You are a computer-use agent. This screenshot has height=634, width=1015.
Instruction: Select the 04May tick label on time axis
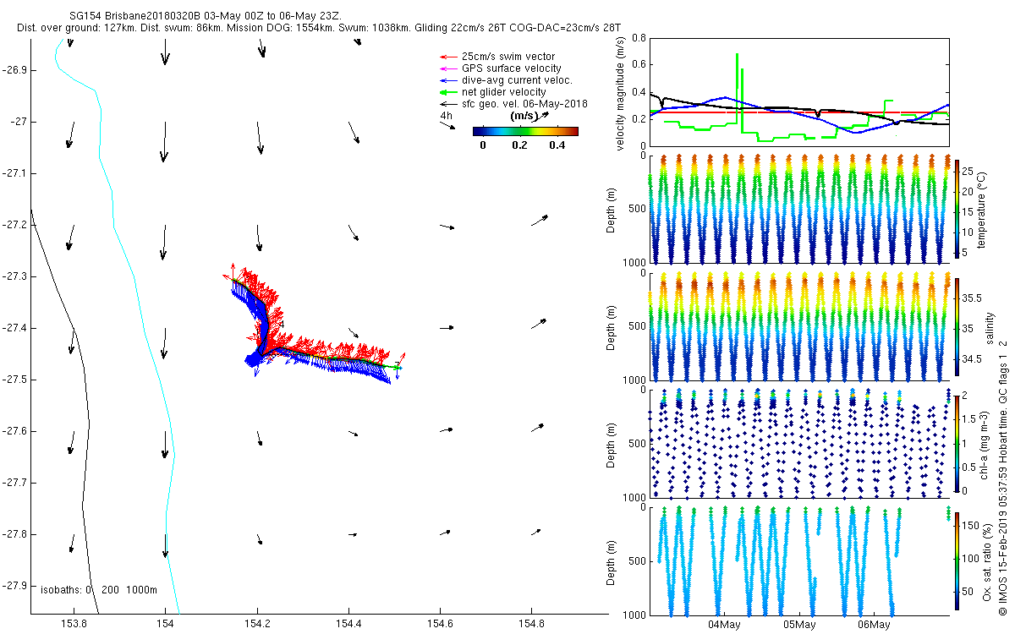(x=724, y=625)
